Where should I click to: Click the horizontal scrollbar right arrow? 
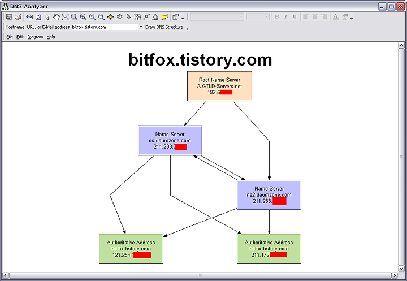tap(395, 275)
